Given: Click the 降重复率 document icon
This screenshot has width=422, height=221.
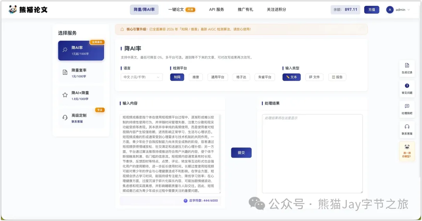Looking at the screenshot, I should 65,72.
